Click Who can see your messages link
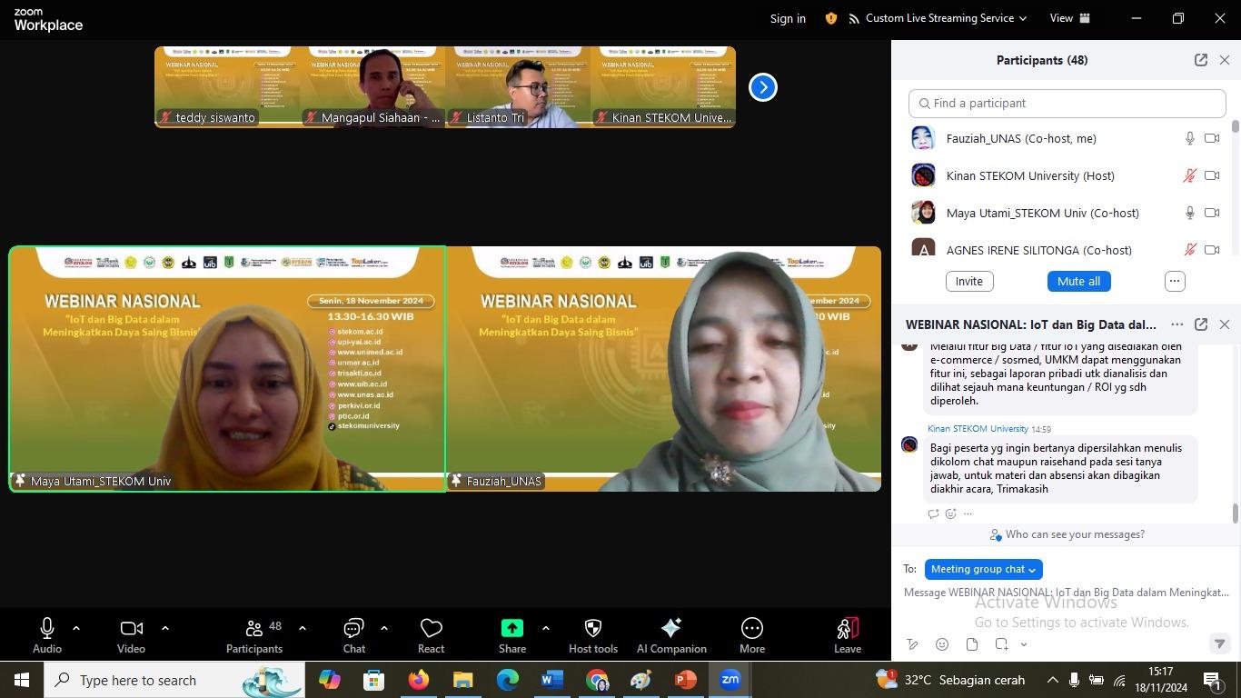The height and width of the screenshot is (698, 1241). (1067, 534)
